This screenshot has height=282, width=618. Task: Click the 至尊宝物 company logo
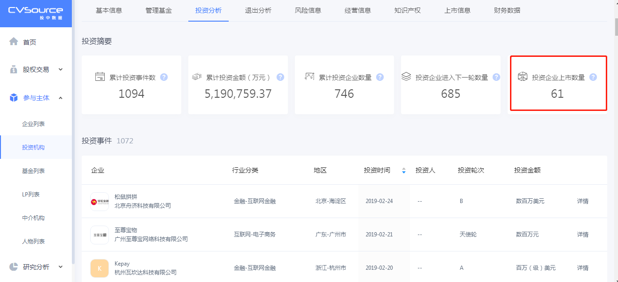(100, 235)
